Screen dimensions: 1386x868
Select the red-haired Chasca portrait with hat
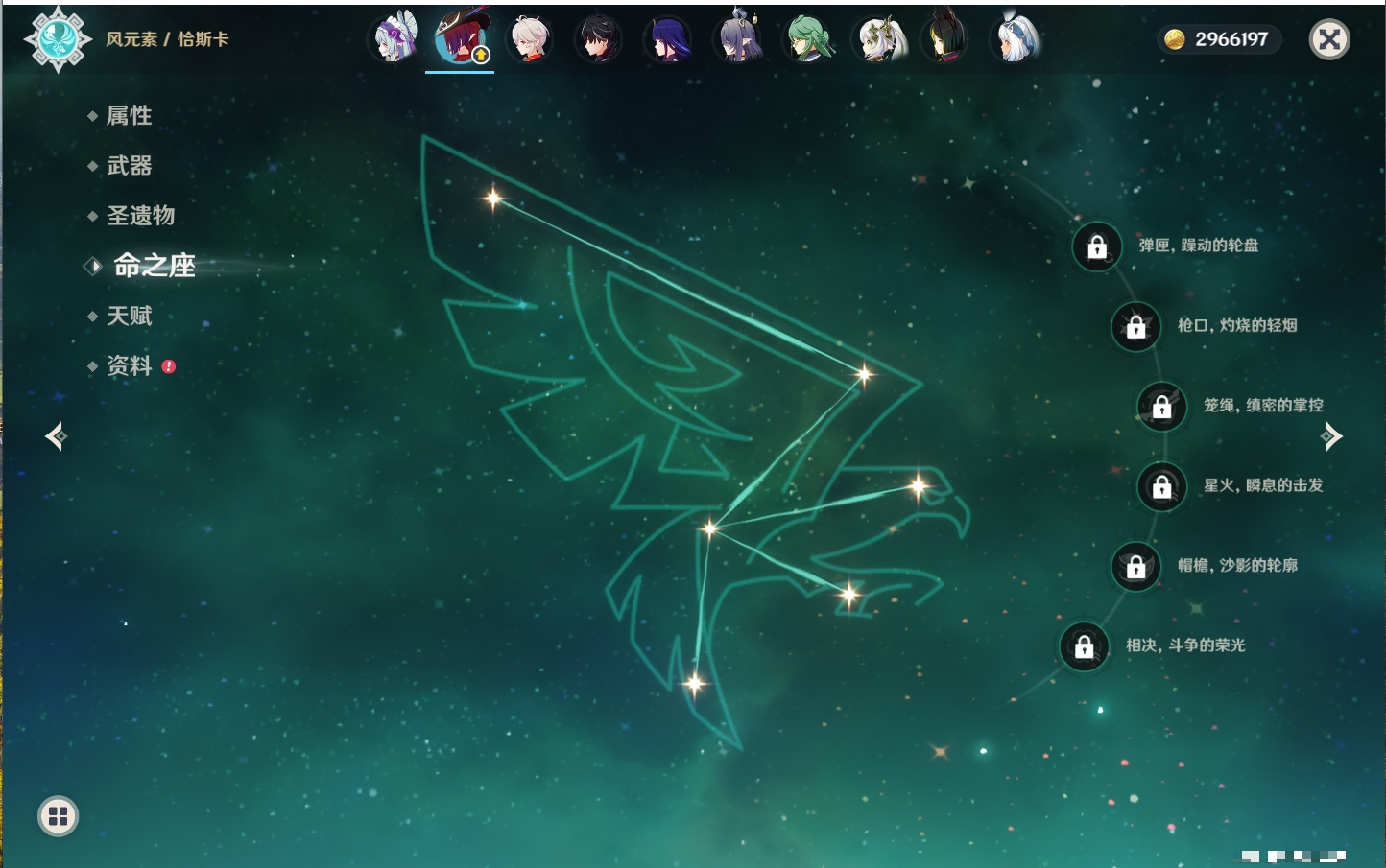(461, 38)
